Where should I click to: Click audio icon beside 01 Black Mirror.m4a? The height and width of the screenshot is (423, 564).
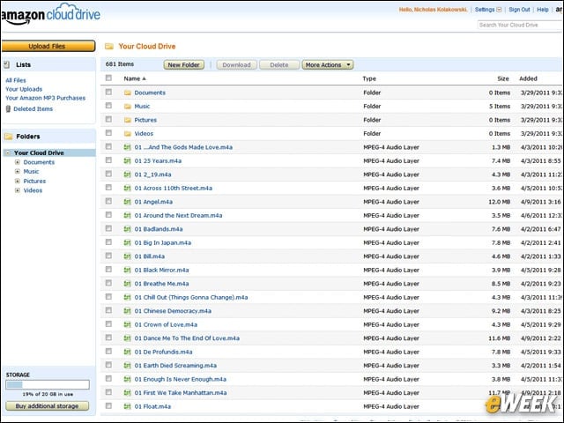(x=127, y=271)
